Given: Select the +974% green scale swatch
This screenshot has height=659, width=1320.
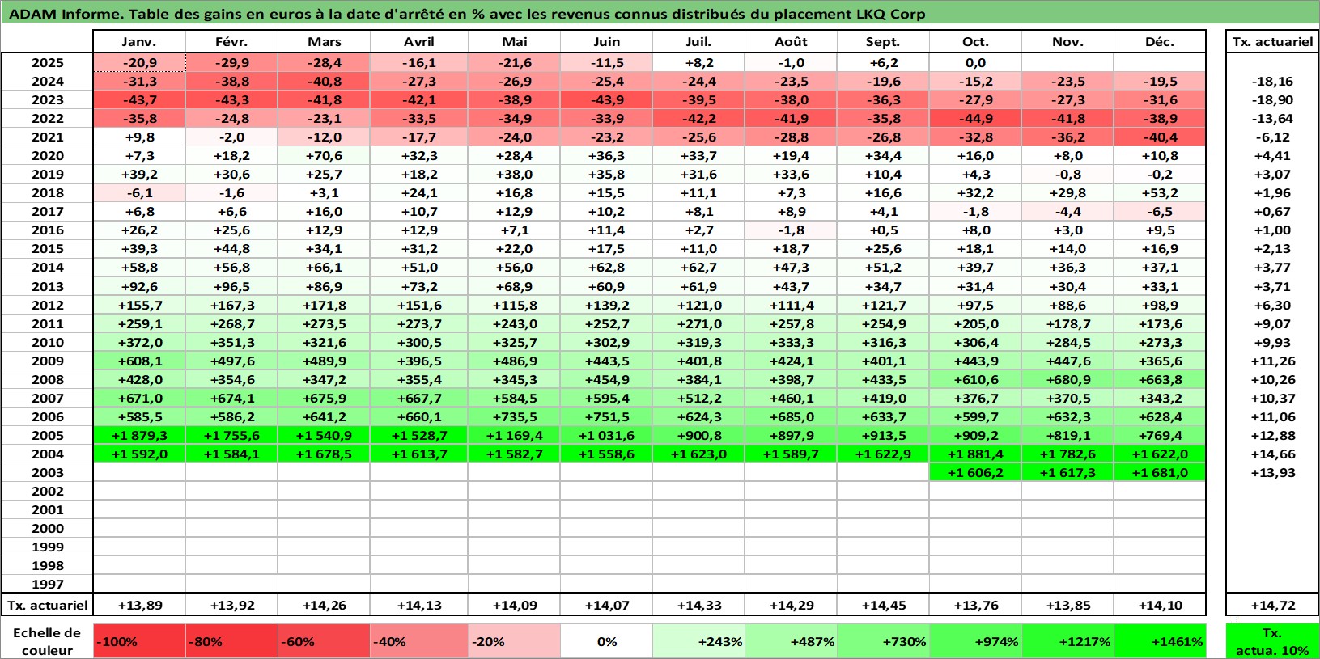Looking at the screenshot, I should (x=975, y=641).
